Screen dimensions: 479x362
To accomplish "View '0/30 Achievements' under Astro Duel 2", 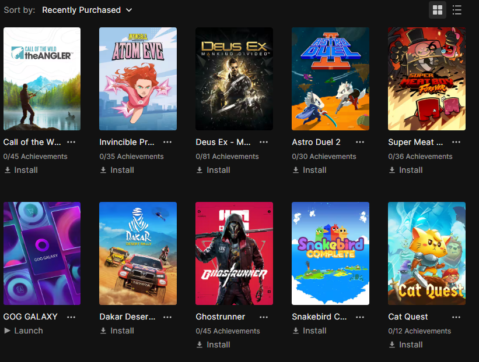I will pos(324,157).
